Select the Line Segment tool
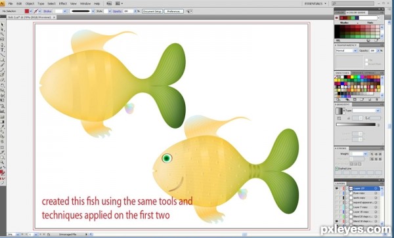The height and width of the screenshot is (238, 394). click(2, 55)
